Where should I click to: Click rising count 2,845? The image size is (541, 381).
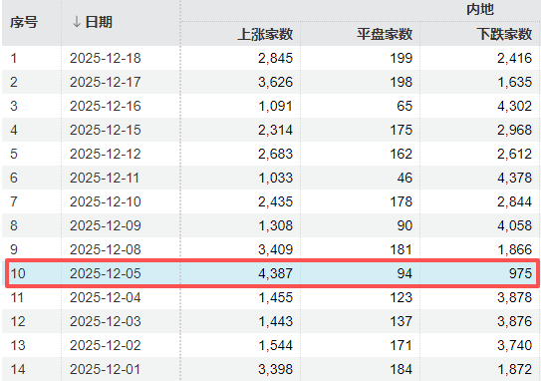(x=275, y=58)
